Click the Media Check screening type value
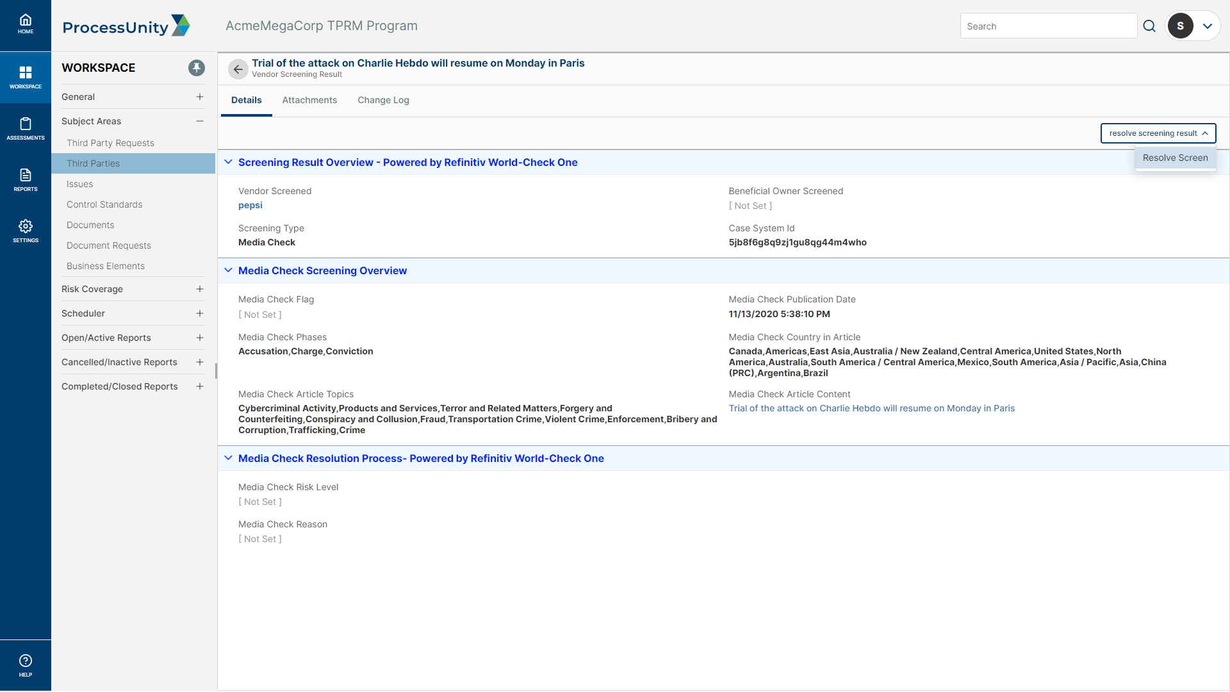This screenshot has width=1230, height=692. (x=266, y=242)
